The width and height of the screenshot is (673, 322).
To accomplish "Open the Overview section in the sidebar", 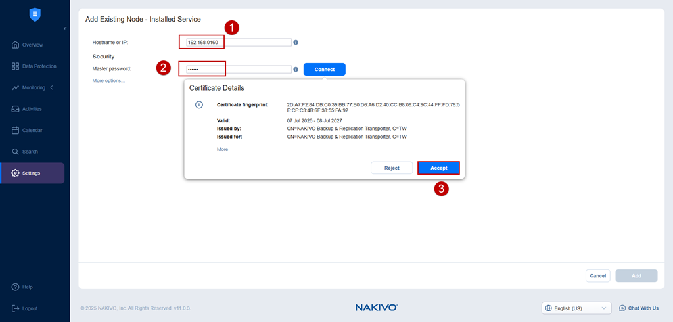I will tap(32, 45).
